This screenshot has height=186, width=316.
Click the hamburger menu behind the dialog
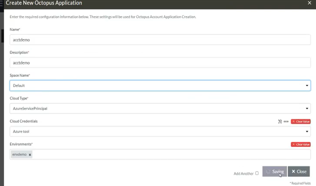click(x=1, y=4)
